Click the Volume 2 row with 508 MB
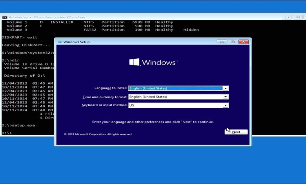The width and height of the screenshot is (306, 184). (90, 26)
